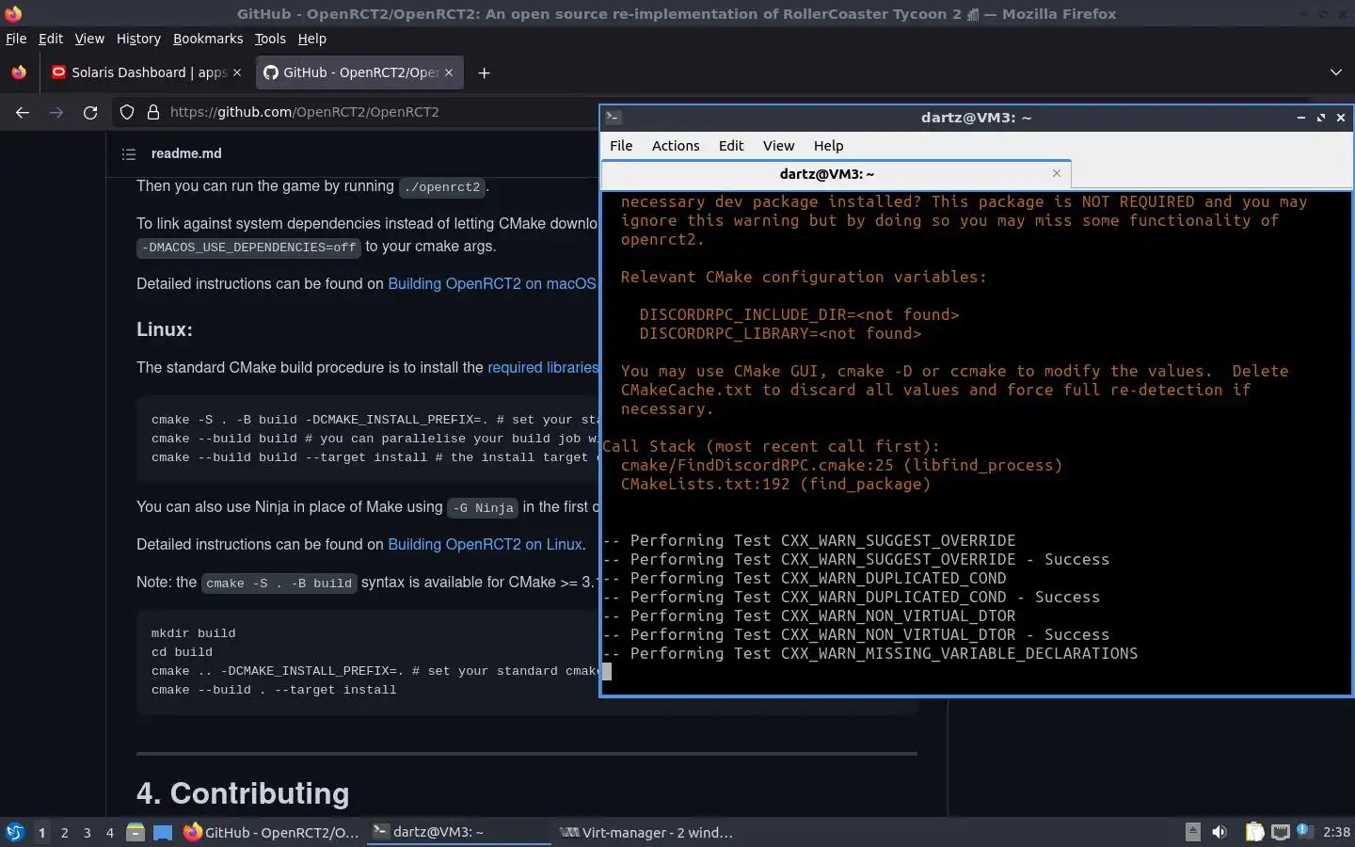Follow Building OpenRCT2 on macOS link
The width and height of the screenshot is (1355, 847).
[491, 283]
